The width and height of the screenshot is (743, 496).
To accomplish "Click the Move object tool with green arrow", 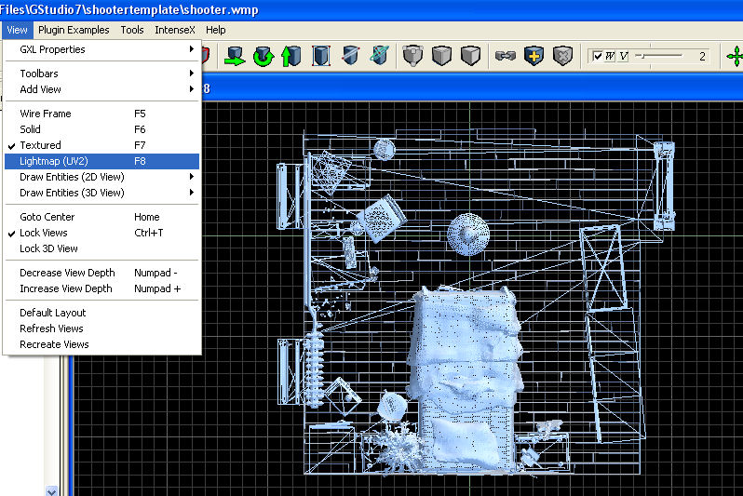I will tap(234, 57).
